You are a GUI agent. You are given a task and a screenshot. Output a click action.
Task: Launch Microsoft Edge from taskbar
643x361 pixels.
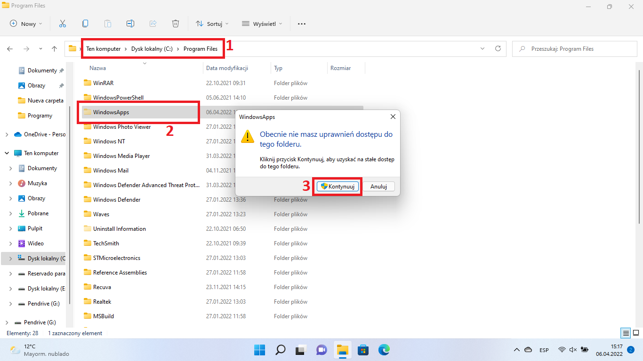(x=384, y=350)
